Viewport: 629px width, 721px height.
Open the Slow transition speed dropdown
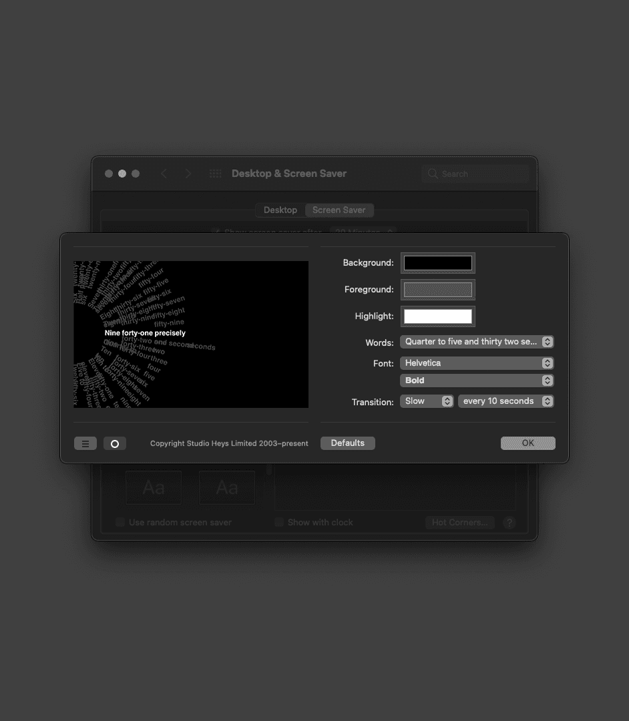[427, 401]
